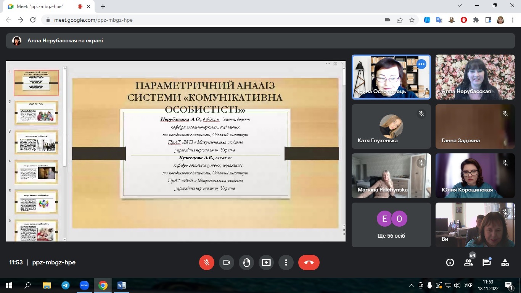This screenshot has width=521, height=293.
Task: Unmute the microphone in Meet controls
Action: (207, 262)
